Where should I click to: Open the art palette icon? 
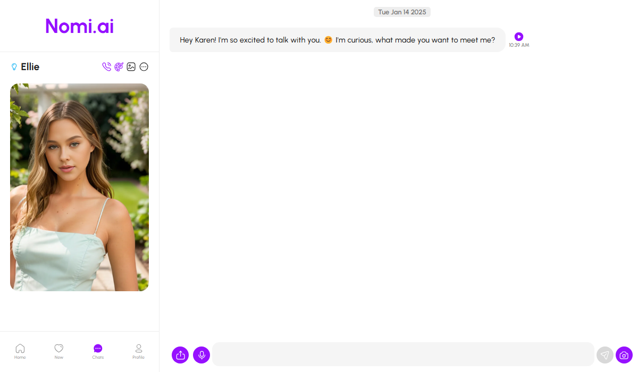119,67
